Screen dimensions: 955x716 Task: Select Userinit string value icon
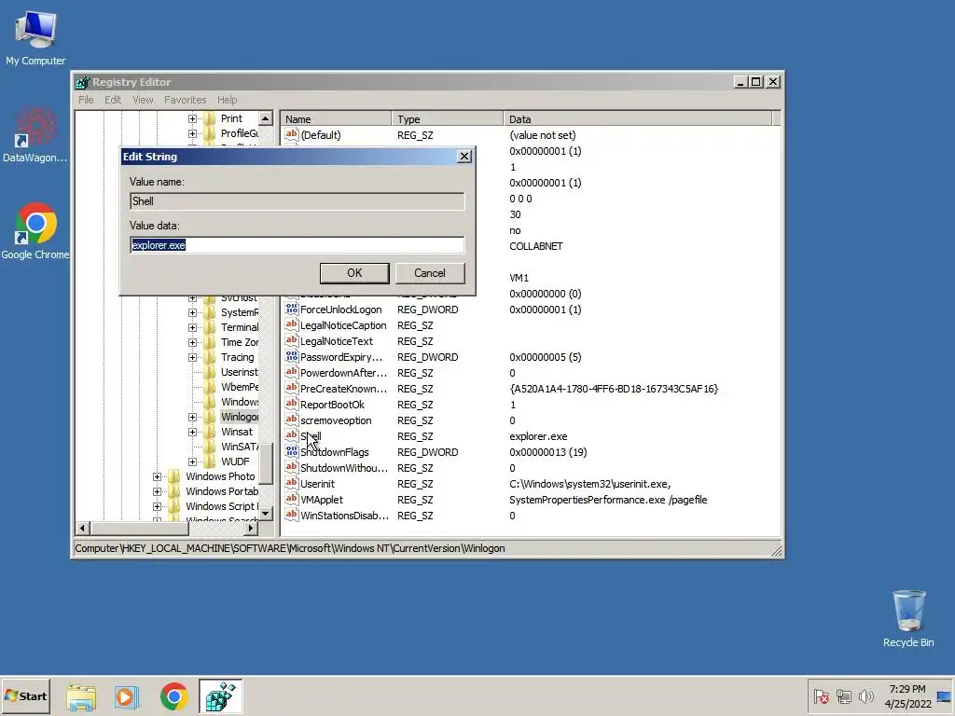point(292,483)
